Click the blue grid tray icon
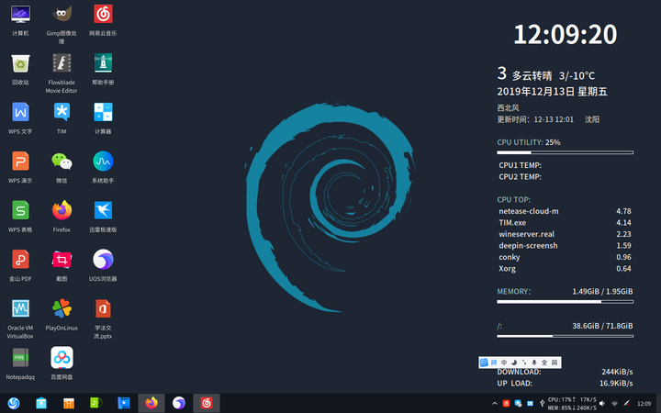Viewport: 661px width, 413px height. pyautogui.click(x=530, y=404)
